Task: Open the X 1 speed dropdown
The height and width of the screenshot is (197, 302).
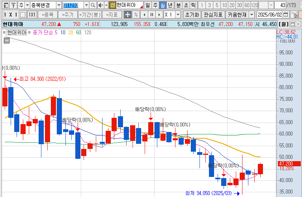Action: click(x=178, y=15)
